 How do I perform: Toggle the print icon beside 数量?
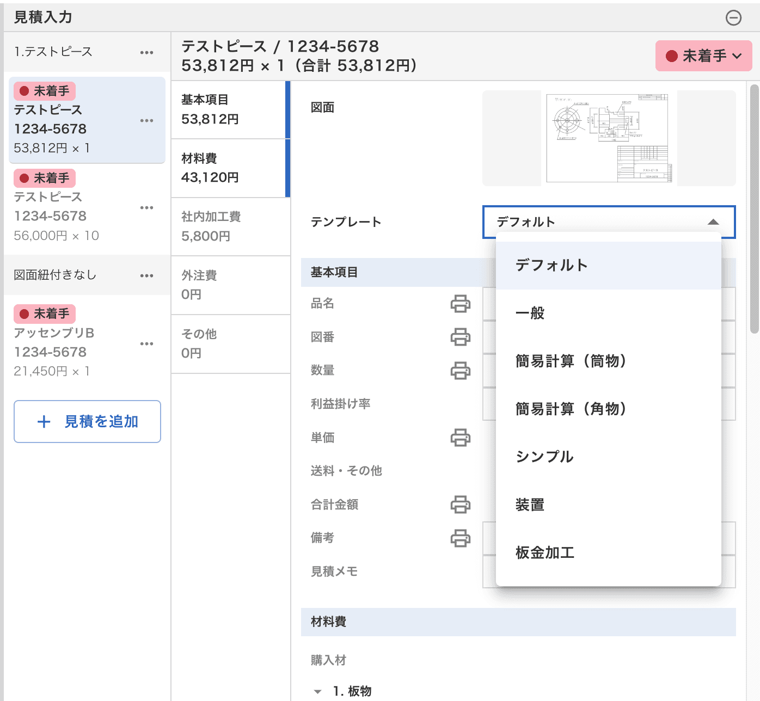pyautogui.click(x=461, y=371)
